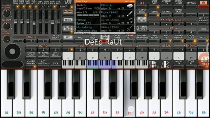Tap the D chord pad
210x118 pixels.
(x=93, y=56)
